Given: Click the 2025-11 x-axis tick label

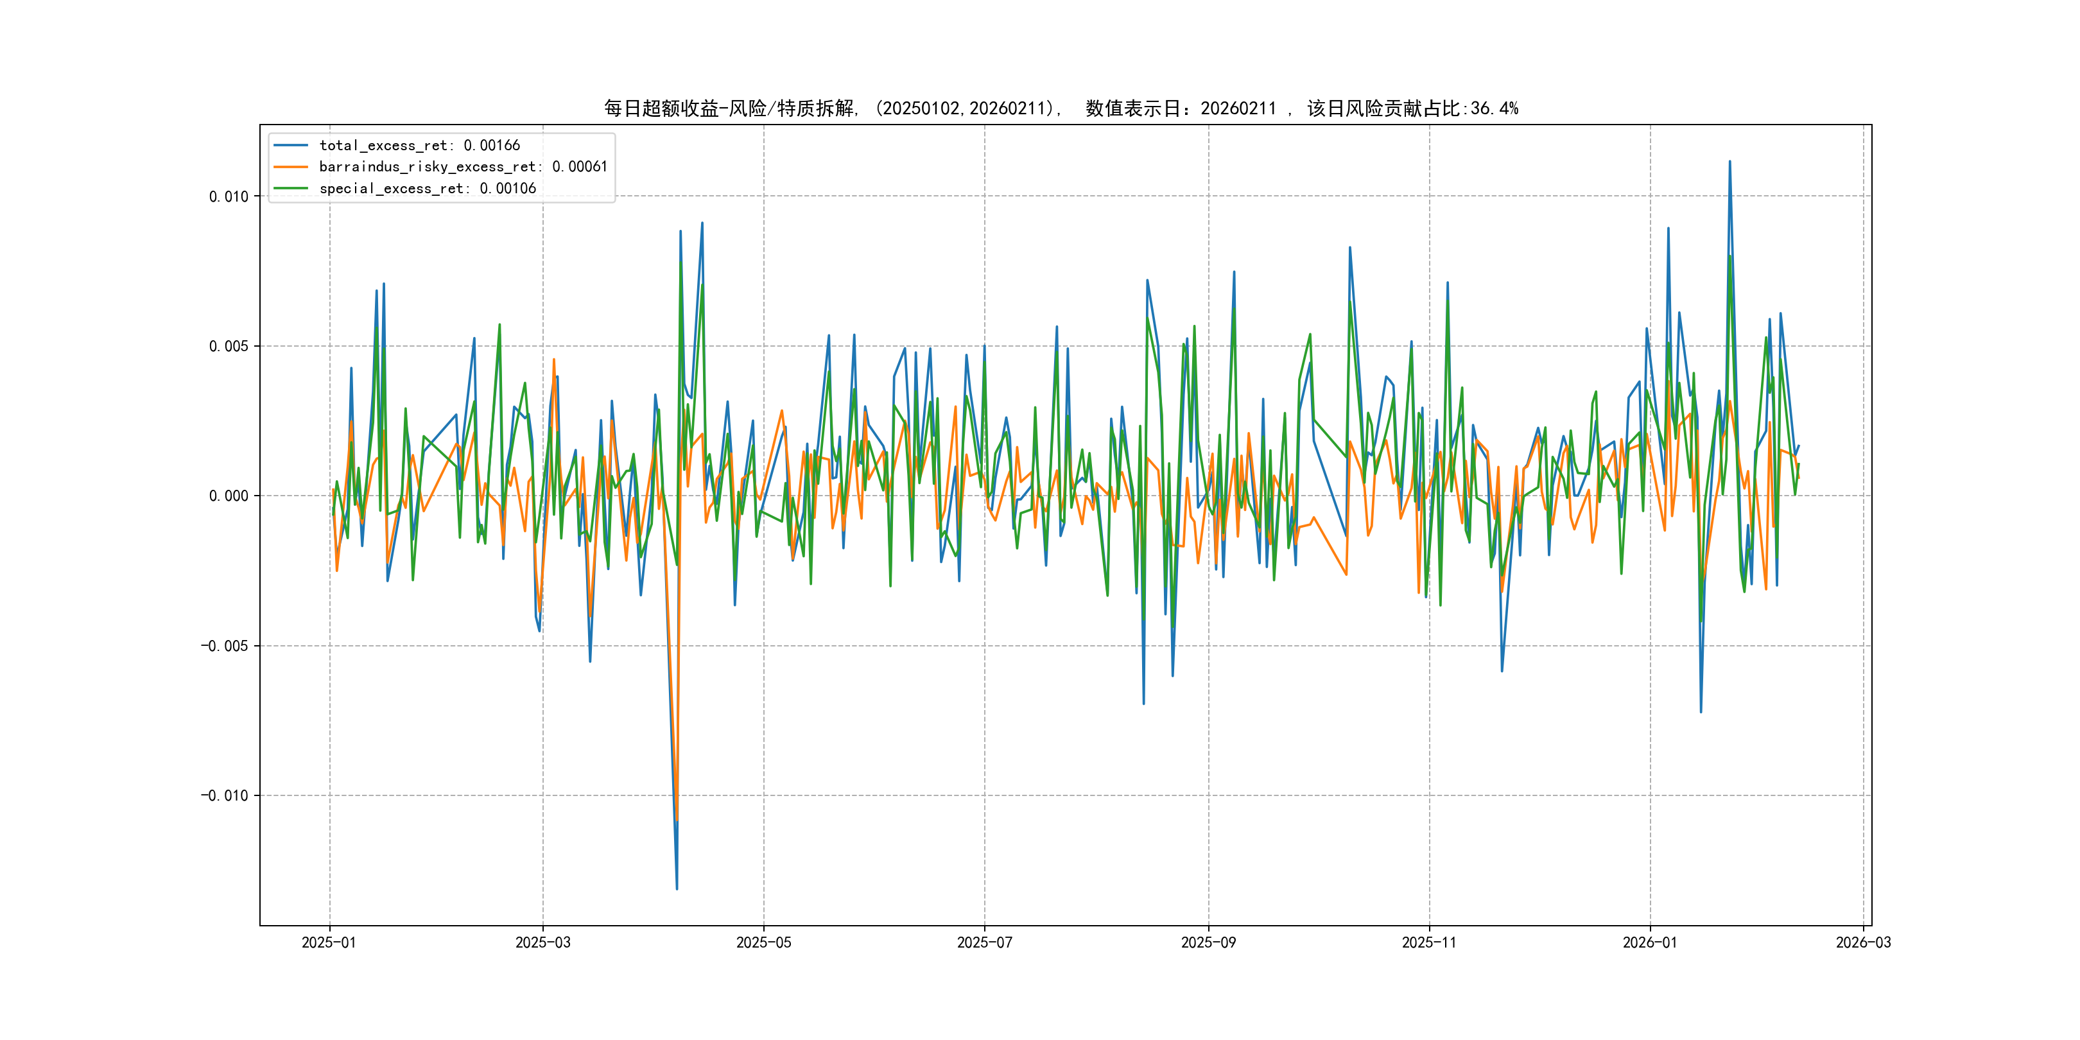Looking at the screenshot, I should (x=1429, y=942).
